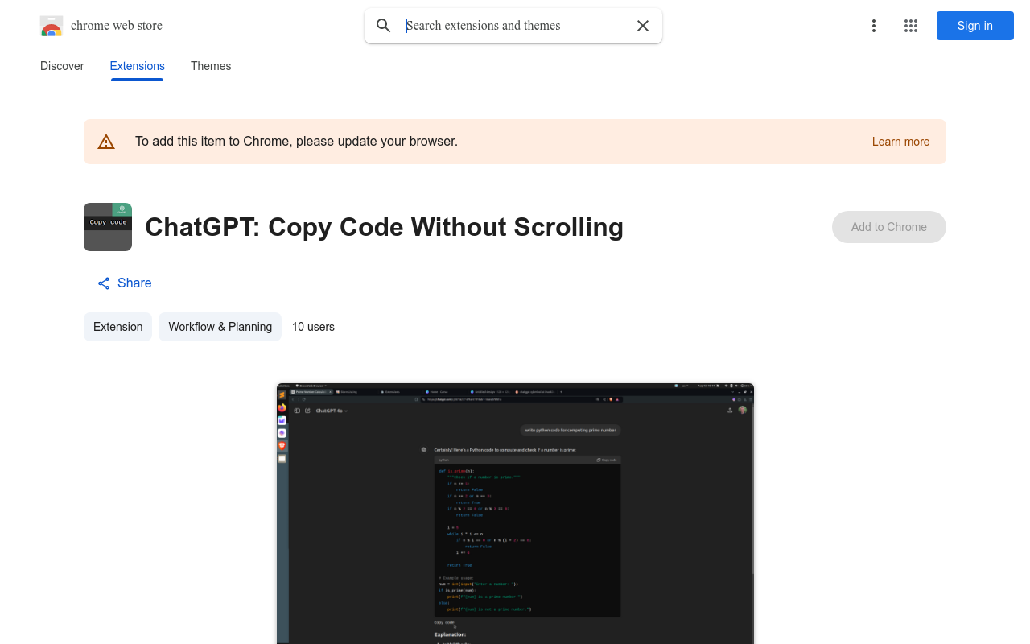1030x644 pixels.
Task: Click the warning triangle icon in banner
Action: point(106,142)
